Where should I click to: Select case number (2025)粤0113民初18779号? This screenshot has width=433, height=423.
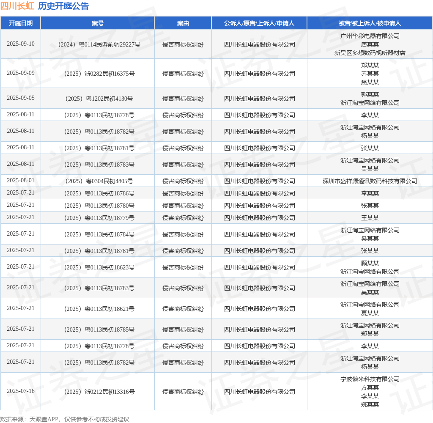point(99,218)
